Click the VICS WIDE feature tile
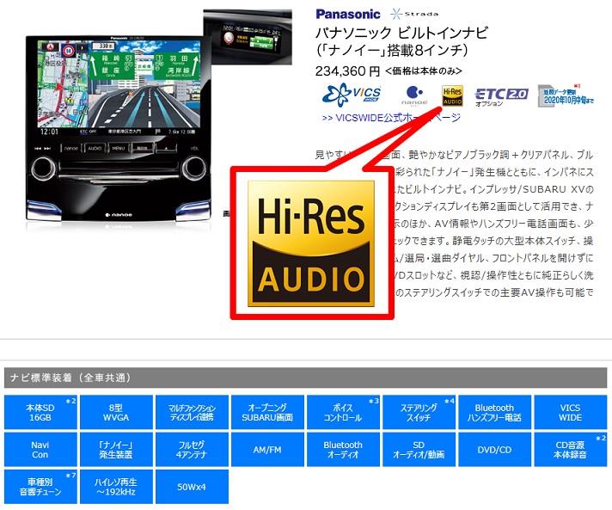 pyautogui.click(x=571, y=412)
